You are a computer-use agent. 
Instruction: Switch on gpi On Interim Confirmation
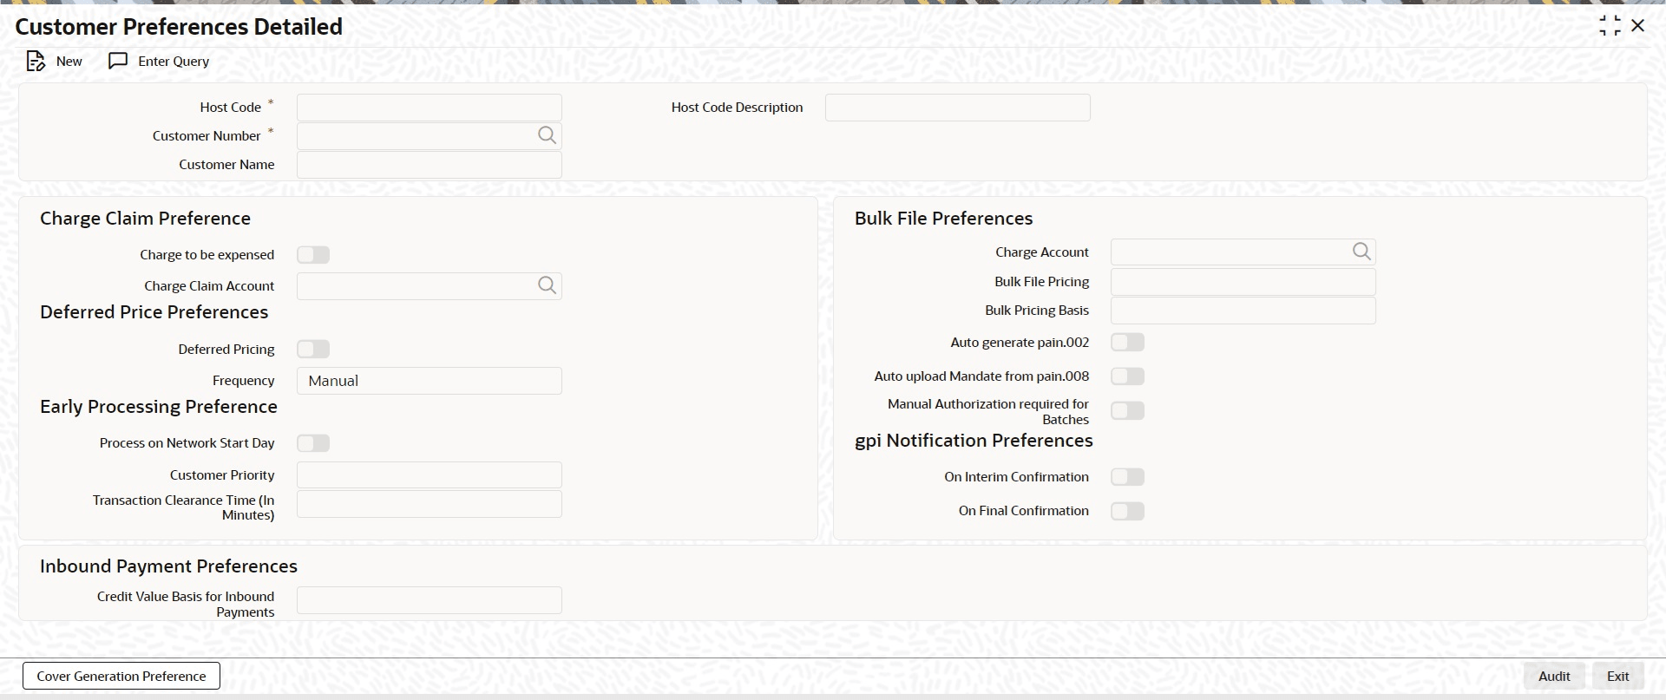[x=1127, y=477]
